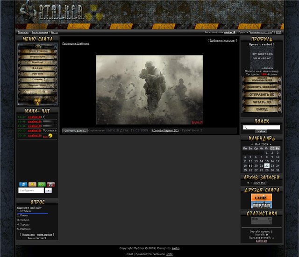Image resolution: width=299 pixels, height=257 pixels.
Task: Click the soldiers news image
Action: [149, 90]
